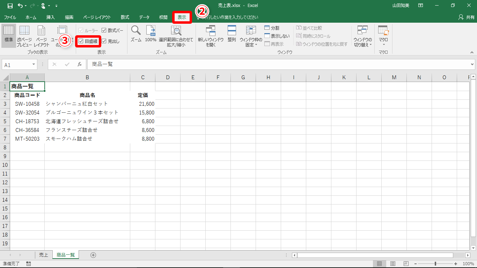
Task: Switch to the Data (データ) tab
Action: point(144,17)
